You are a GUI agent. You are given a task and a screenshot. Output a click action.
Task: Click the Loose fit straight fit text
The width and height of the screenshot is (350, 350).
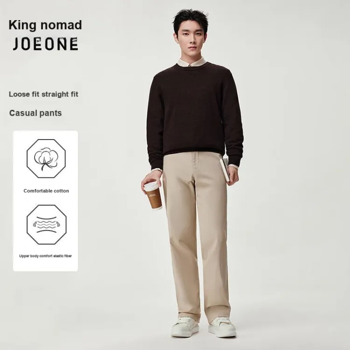[43, 94]
